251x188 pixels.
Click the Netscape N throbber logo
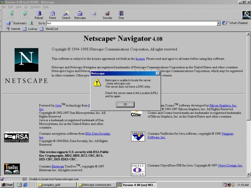pyautogui.click(x=246, y=15)
